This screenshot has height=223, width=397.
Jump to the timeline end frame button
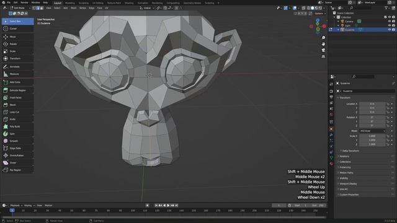[176, 206]
